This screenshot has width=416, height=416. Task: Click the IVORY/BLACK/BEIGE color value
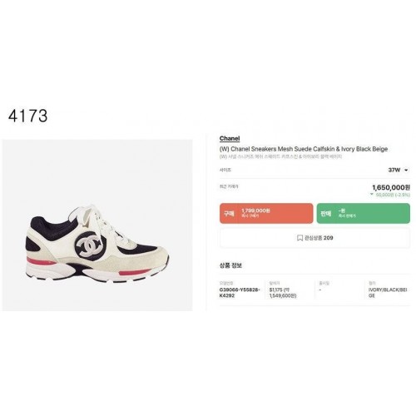[388, 293]
